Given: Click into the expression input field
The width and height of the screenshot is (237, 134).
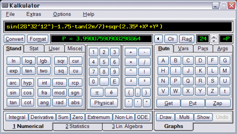Looking at the screenshot, I should 118,27.
